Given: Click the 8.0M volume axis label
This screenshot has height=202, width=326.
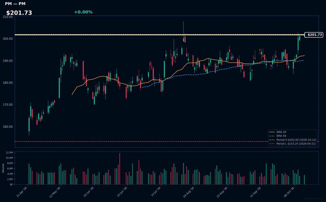Looking at the screenshot, I should point(10,163).
